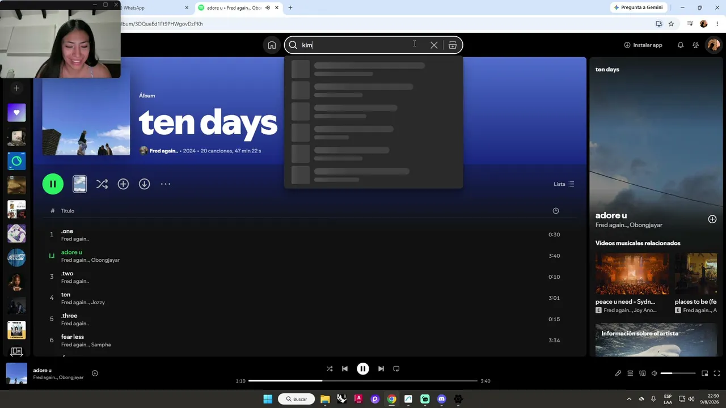Adjust the volume slider
Screen dimensions: 726x408
pos(678,373)
